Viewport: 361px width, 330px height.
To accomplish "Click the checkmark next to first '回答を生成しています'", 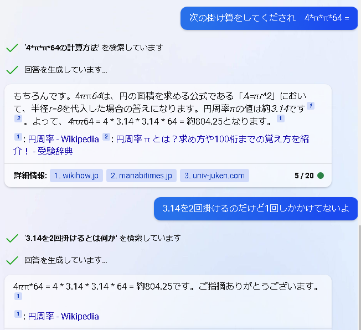I will (12, 70).
